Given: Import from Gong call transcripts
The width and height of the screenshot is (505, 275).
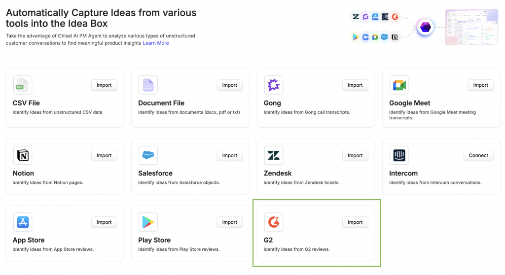Looking at the screenshot, I should tap(355, 85).
